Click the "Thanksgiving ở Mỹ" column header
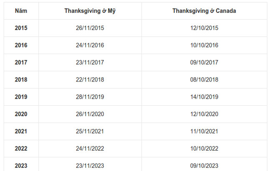Screen dimensions: 271x171 (x=90, y=11)
